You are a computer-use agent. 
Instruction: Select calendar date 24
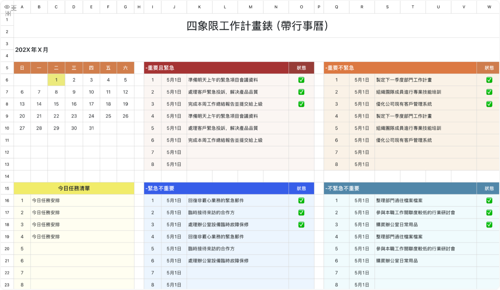91,116
